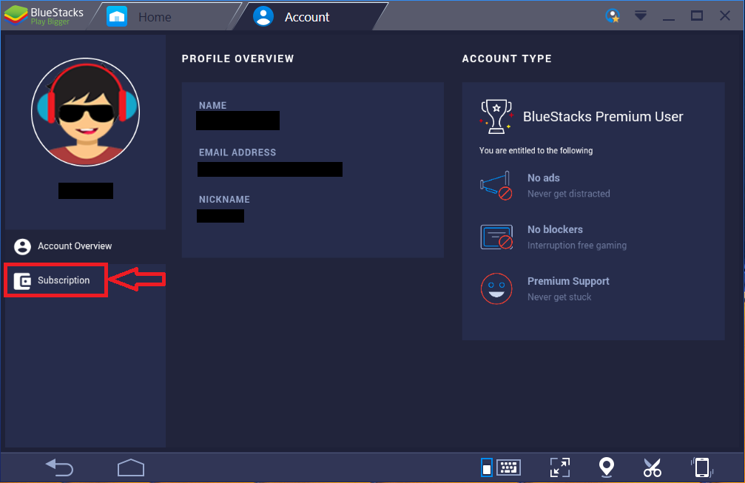Screen dimensions: 745x483
Task: Click the 'Never get stuck' text
Action: 559,297
